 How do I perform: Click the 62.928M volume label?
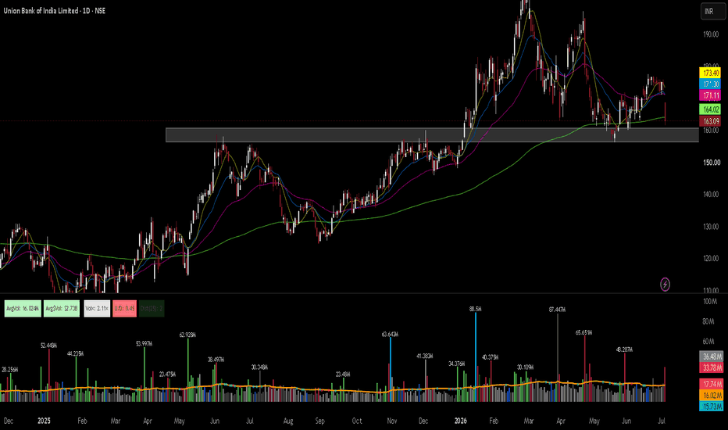coord(187,335)
